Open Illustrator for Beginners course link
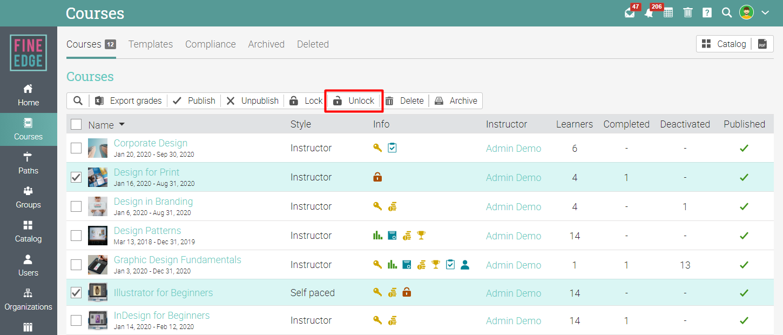Viewport: 783px width, 335px height. coord(163,293)
